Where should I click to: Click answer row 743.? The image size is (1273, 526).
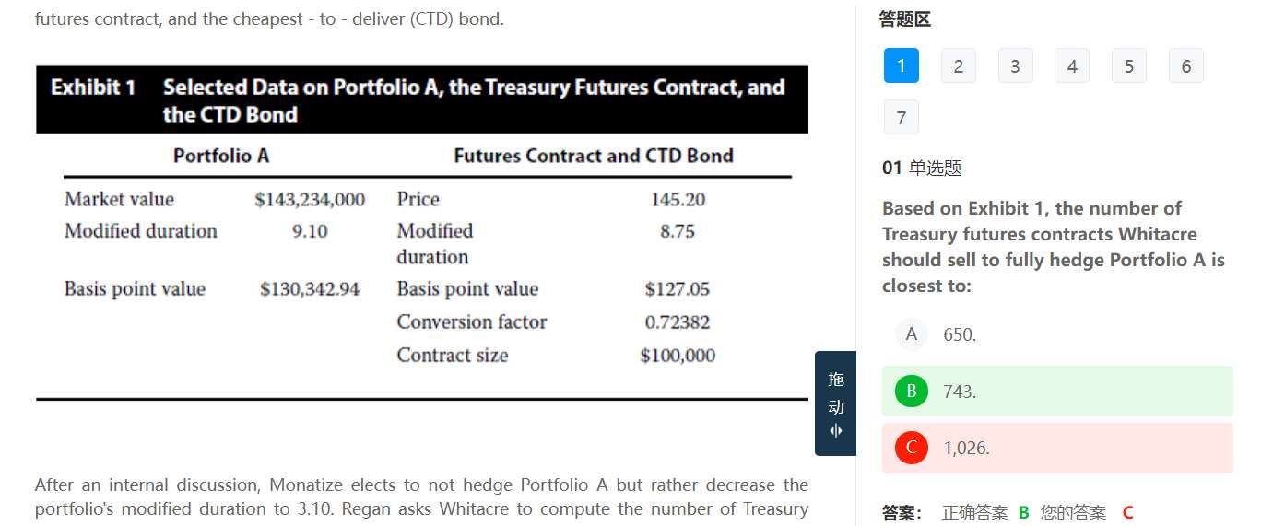(x=1057, y=392)
